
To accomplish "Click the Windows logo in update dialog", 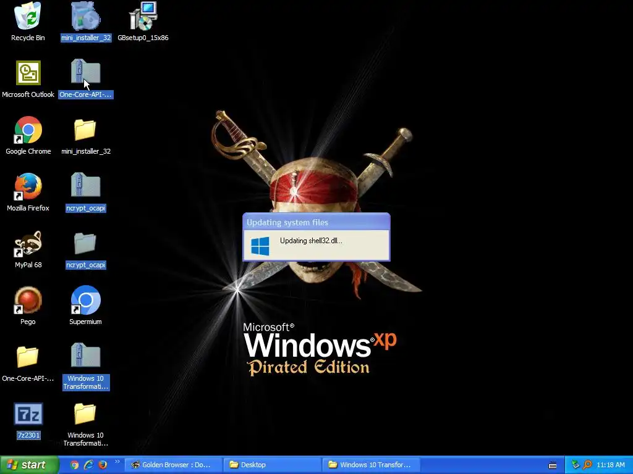I will (x=260, y=246).
